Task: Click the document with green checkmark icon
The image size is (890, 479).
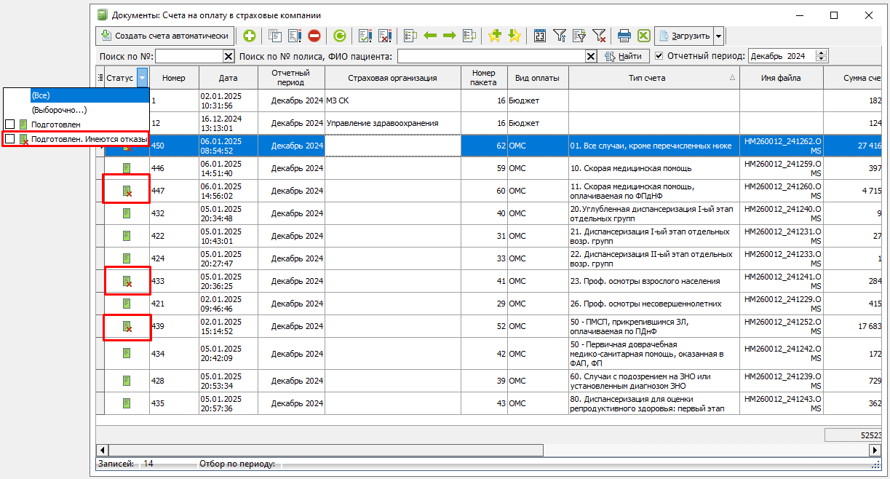Action: 365,36
